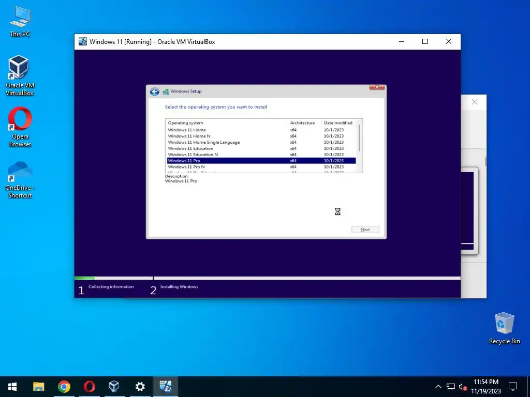530x397 pixels.
Task: Open File Explorer from taskbar
Action: click(x=38, y=387)
